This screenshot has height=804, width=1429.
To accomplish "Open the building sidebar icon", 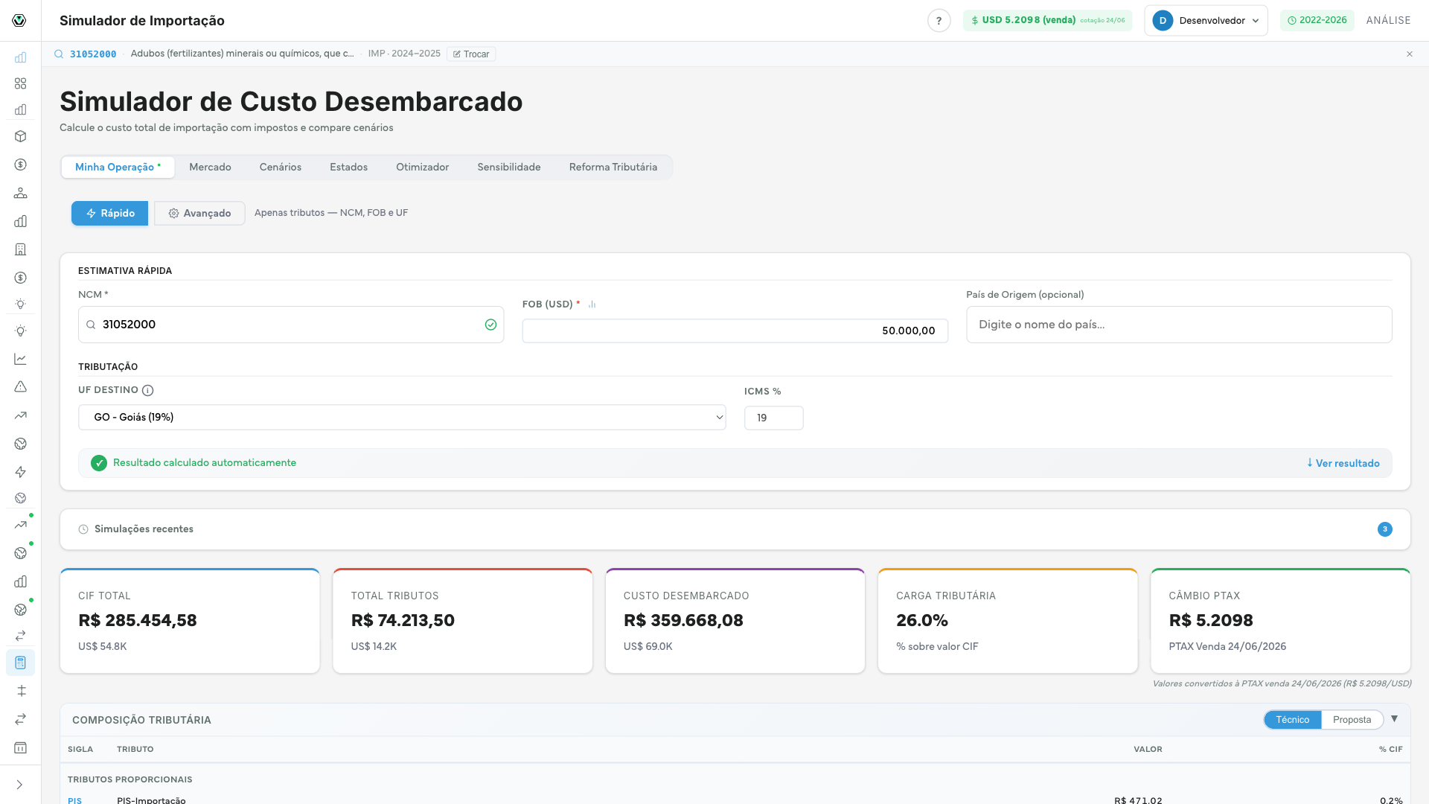I will [20, 249].
